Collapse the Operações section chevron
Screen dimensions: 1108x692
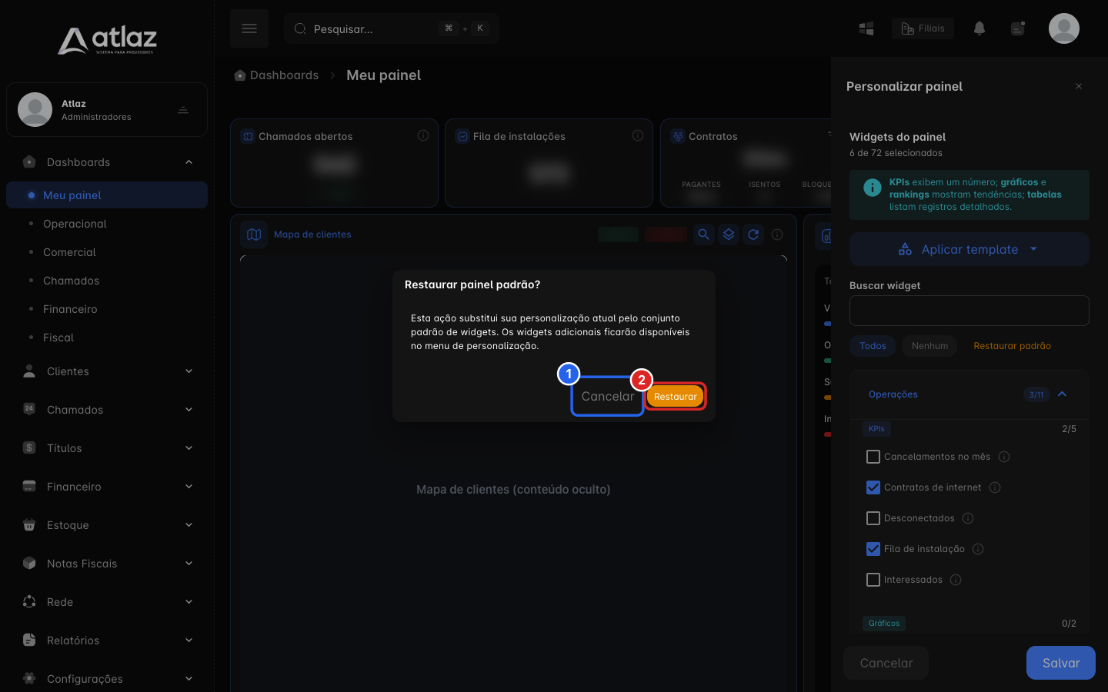[x=1062, y=394]
